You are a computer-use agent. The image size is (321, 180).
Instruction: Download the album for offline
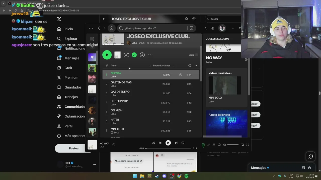coord(142,55)
